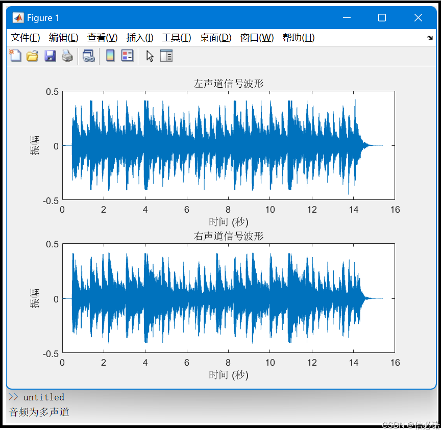Click the top plot's 时间 (秒) axis label
Image resolution: width=442 pixels, height=433 pixels.
(228, 222)
